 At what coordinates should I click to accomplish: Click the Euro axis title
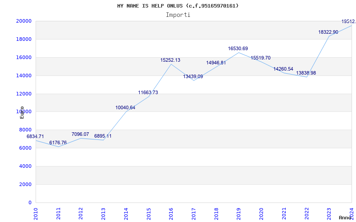[22, 112]
